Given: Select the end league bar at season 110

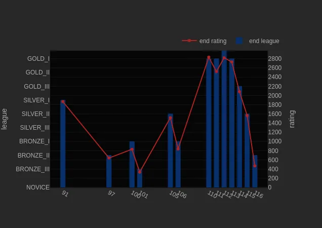Looking at the screenshot, I should tap(209, 123).
